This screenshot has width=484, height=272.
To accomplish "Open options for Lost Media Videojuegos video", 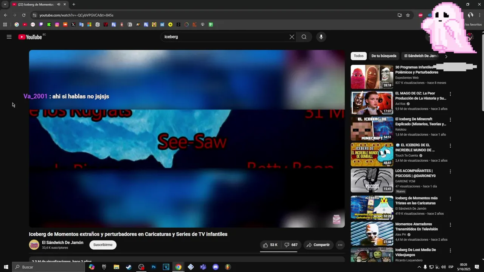I will point(450,250).
